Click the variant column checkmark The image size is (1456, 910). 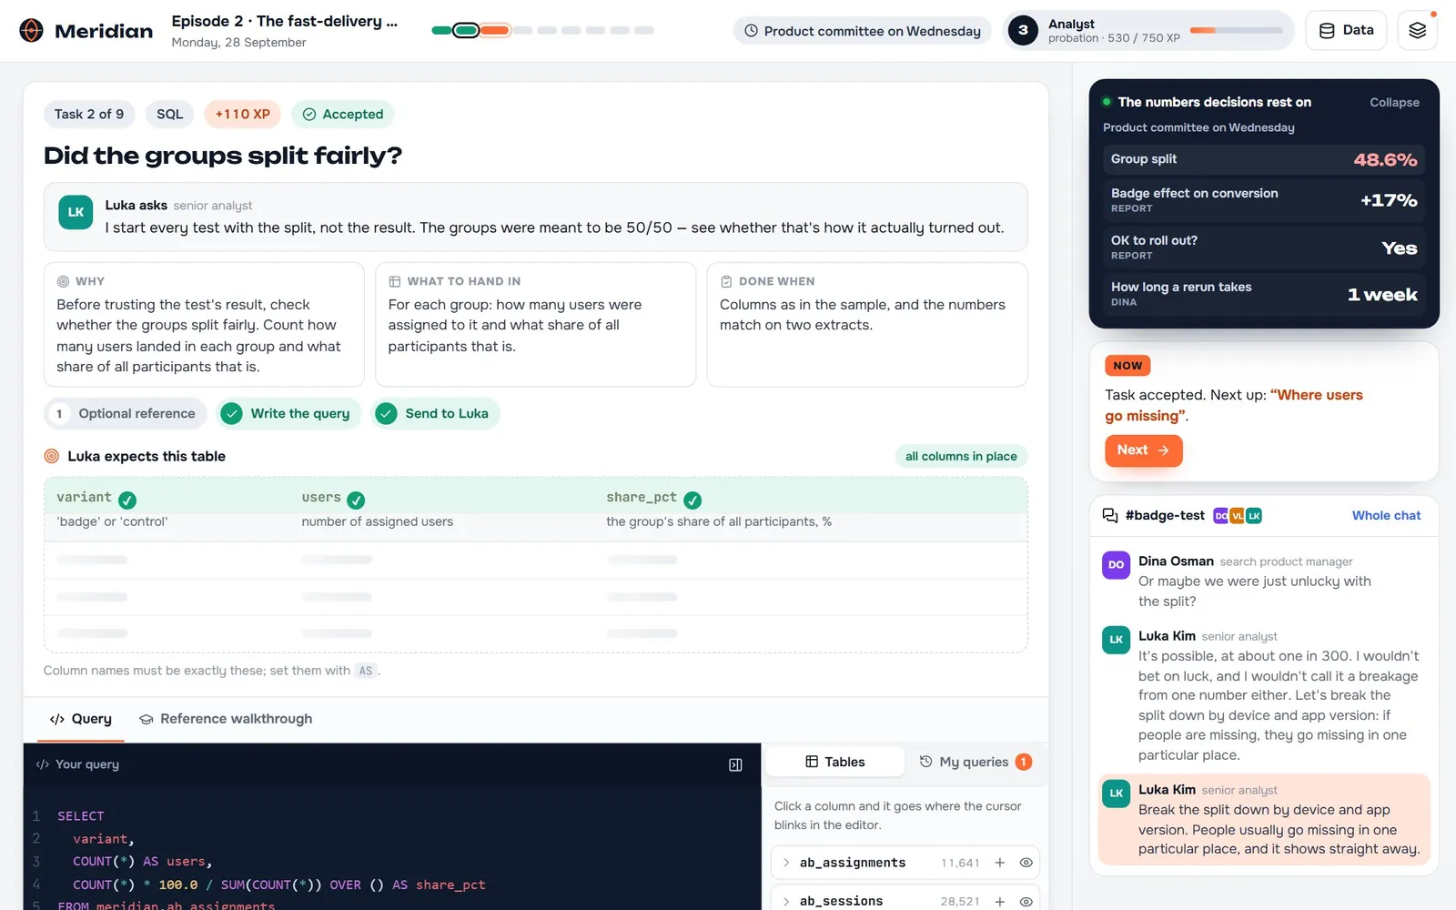127,500
